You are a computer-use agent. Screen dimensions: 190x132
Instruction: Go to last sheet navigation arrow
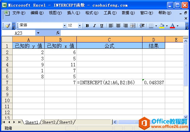pyautogui.click(x=20, y=122)
